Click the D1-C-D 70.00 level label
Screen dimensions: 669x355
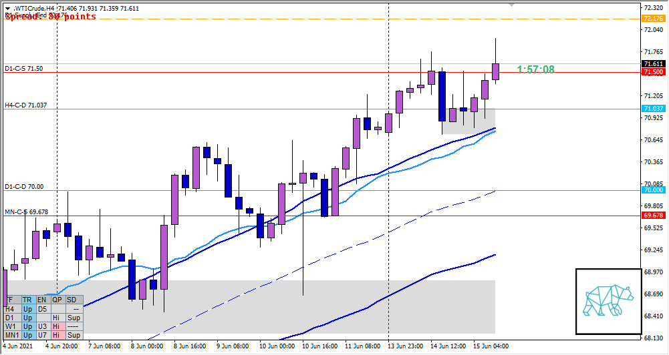coord(24,187)
